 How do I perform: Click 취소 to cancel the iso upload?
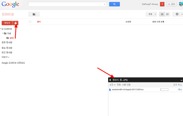point(180,89)
